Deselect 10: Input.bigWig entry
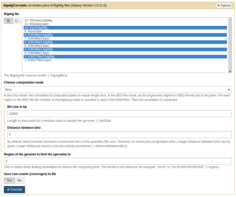The width and height of the screenshot is (236, 197). 36,28
